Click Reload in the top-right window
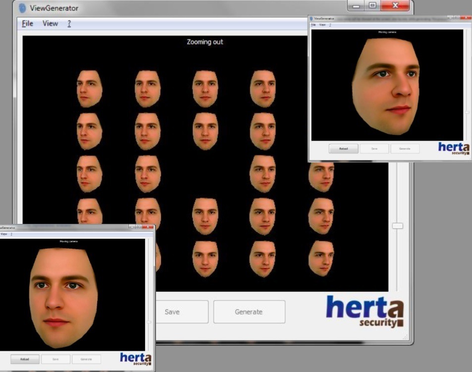This screenshot has height=372, width=472. tap(343, 148)
